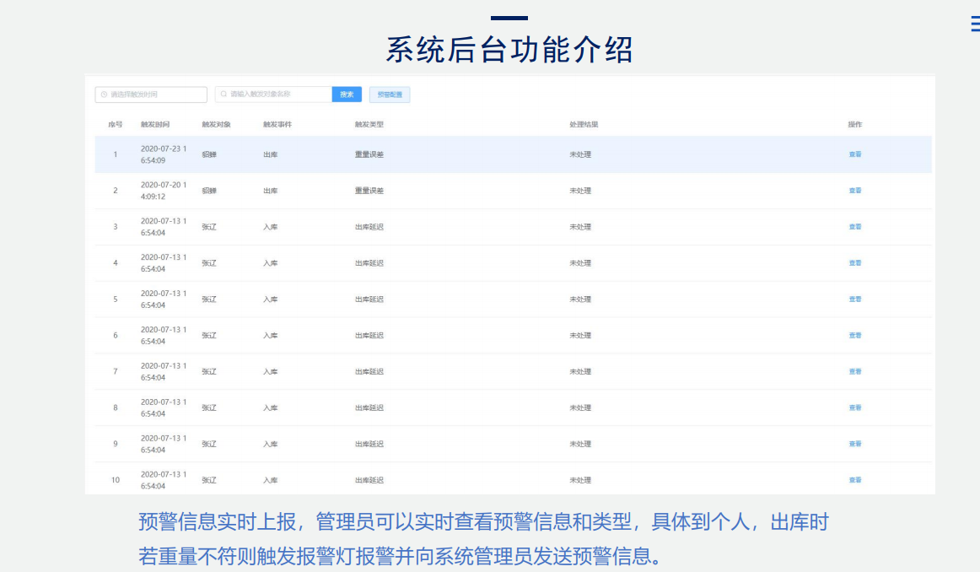The height and width of the screenshot is (572, 980).
Task: Focus the 请输入触发对象名称 search input
Action: 273,94
